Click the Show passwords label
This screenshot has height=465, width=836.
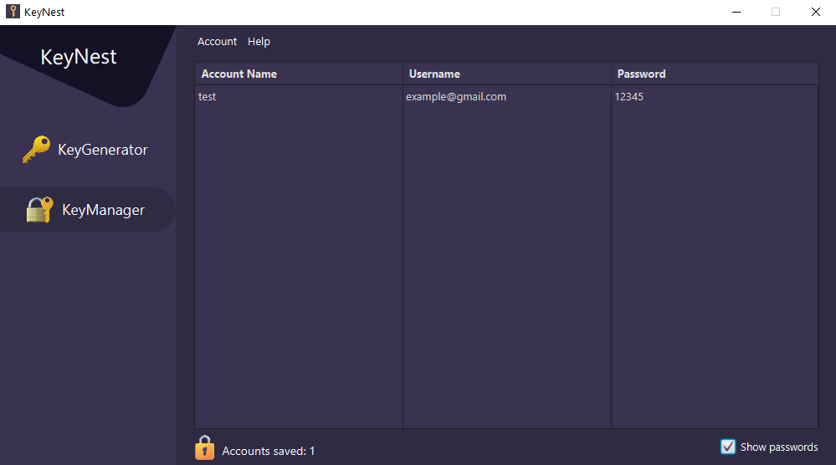[x=779, y=447]
